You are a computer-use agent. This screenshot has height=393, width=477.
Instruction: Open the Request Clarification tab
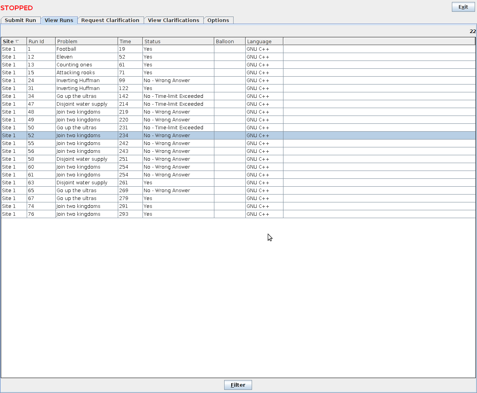pyautogui.click(x=110, y=20)
